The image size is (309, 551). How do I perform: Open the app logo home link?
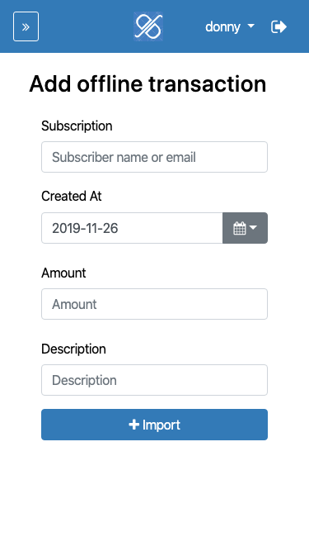(x=148, y=26)
